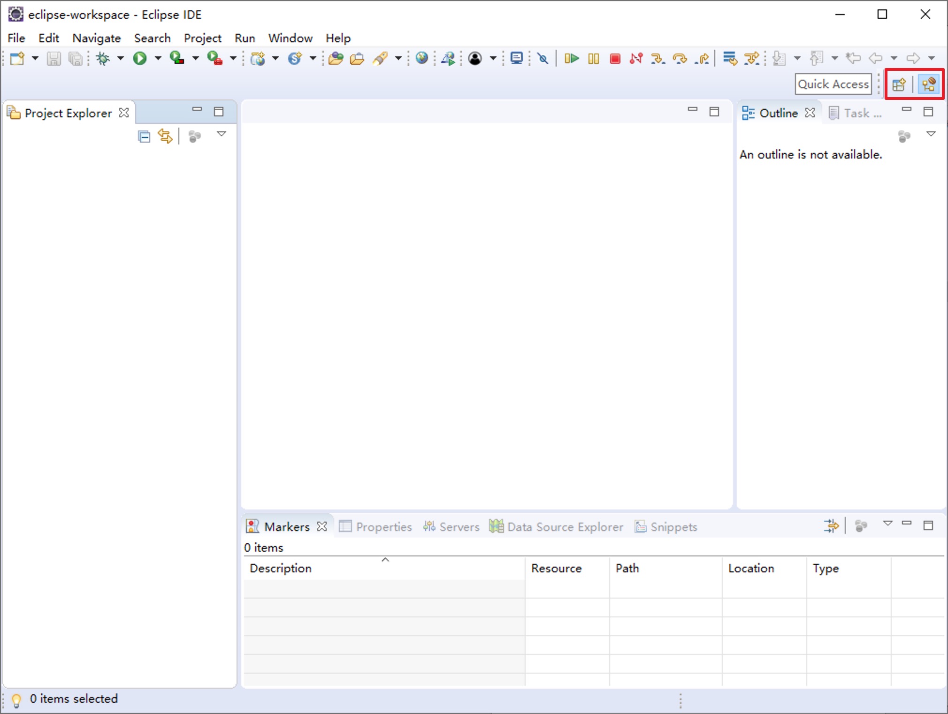Toggle Use Step Filters icon
This screenshot has height=714, width=948.
pos(751,58)
